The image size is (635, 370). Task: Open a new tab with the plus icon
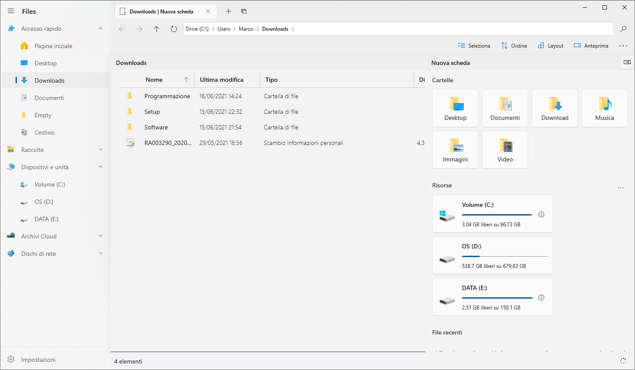(x=228, y=11)
